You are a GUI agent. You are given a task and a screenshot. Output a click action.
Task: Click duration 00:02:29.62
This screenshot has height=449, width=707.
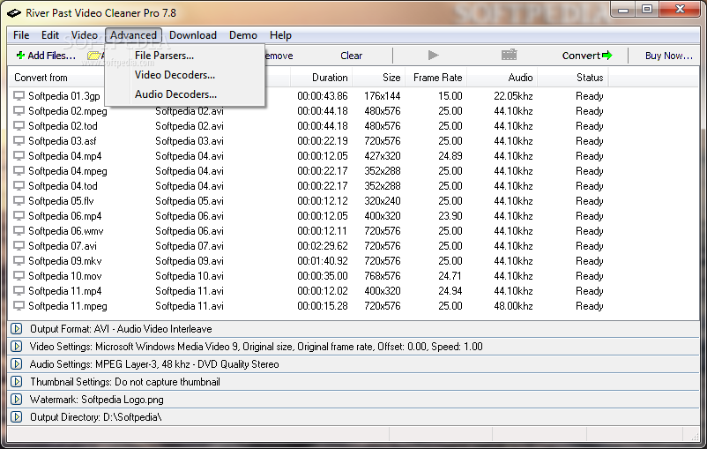point(323,246)
